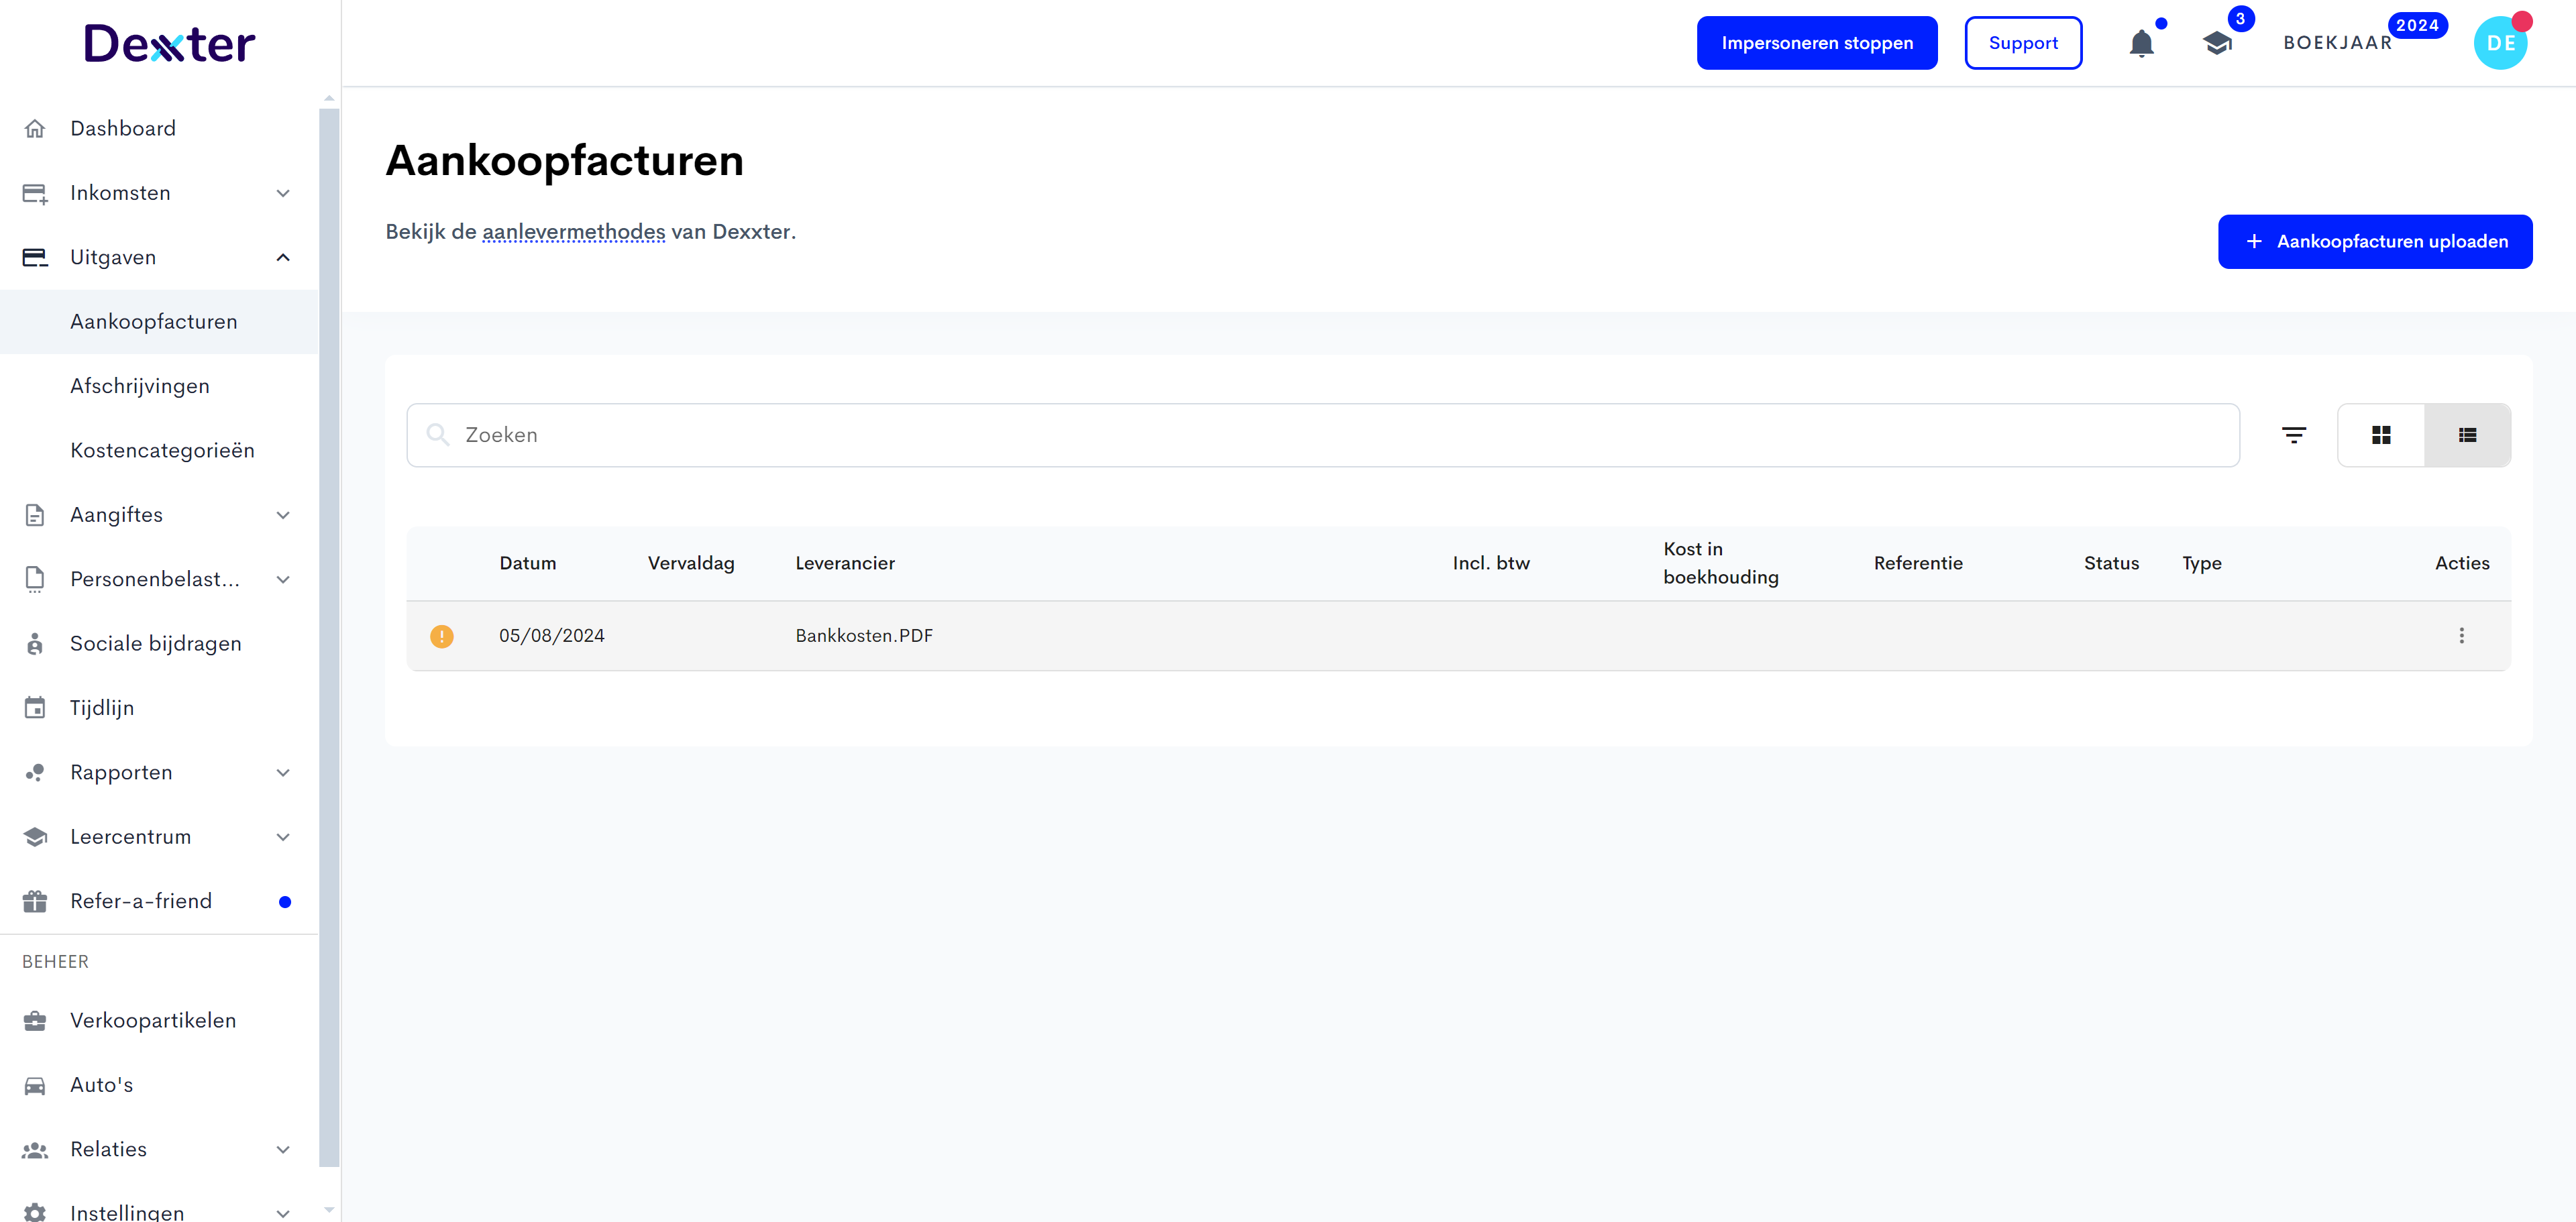Viewport: 2576px width, 1222px height.
Task: Click the Personenbelasting file icon
Action: 35,579
